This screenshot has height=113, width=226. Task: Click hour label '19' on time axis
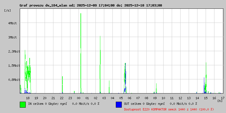pos(36,98)
